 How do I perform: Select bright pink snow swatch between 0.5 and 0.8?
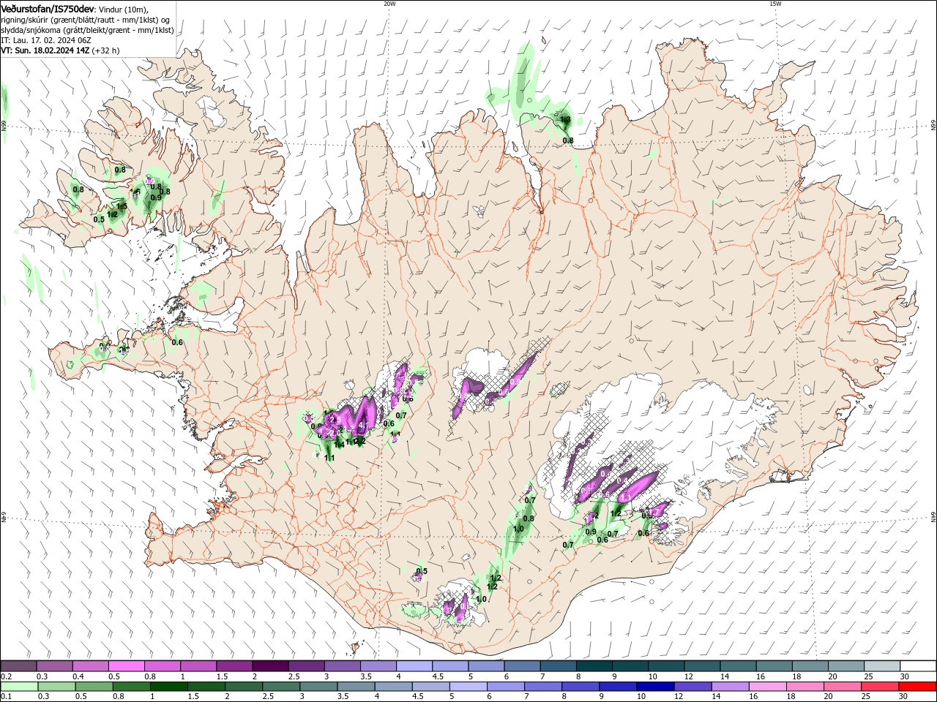(127, 665)
